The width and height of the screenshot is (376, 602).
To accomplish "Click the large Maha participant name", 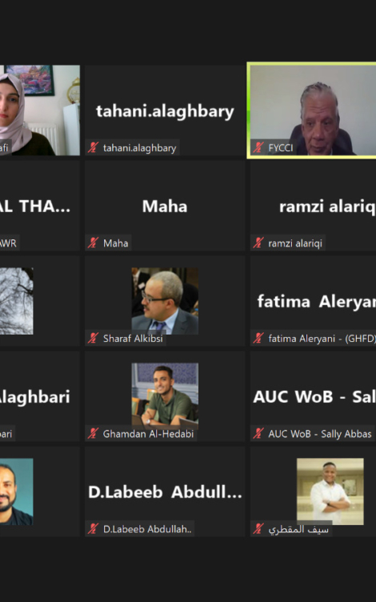I will [165, 207].
